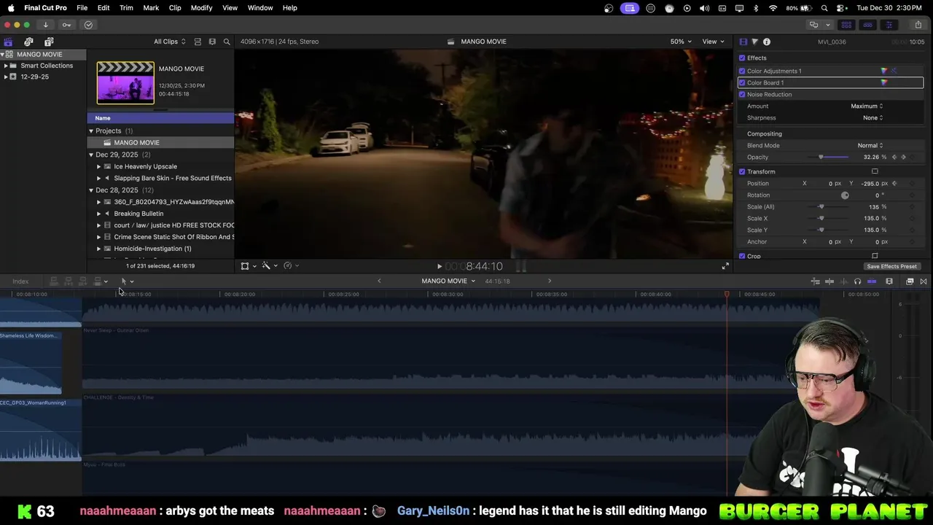Click the Save Effects Preset button
This screenshot has height=525, width=933.
(891, 266)
